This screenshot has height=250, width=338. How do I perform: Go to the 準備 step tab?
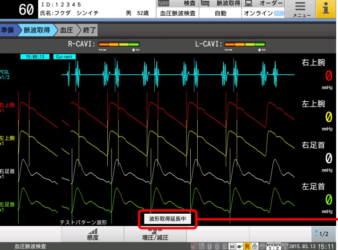(7, 31)
